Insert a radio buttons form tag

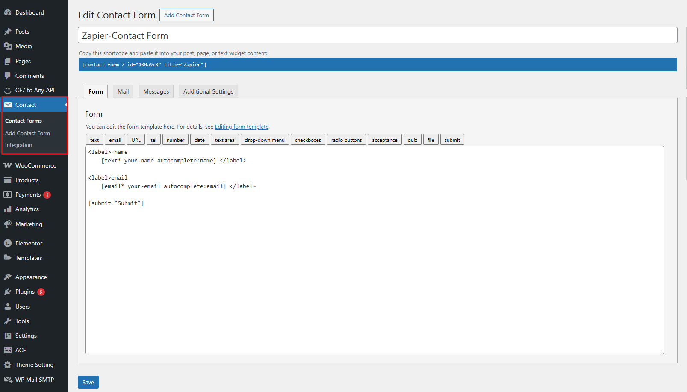[346, 140]
